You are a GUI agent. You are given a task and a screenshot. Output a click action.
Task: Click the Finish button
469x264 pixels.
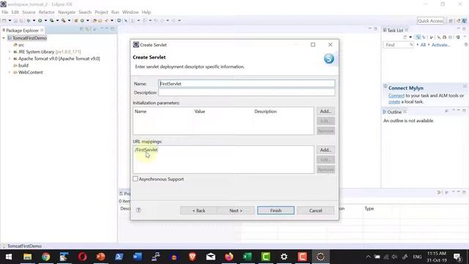coord(276,210)
